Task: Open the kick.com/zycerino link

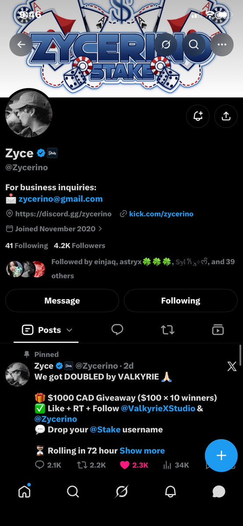Action: pos(161,214)
